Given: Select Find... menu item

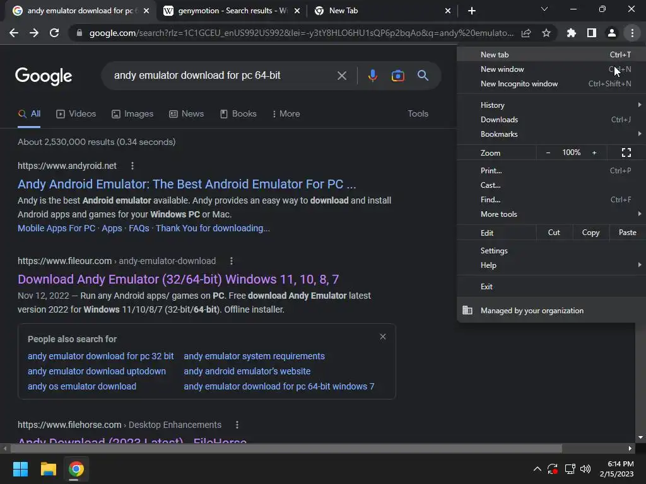Looking at the screenshot, I should [x=551, y=200].
